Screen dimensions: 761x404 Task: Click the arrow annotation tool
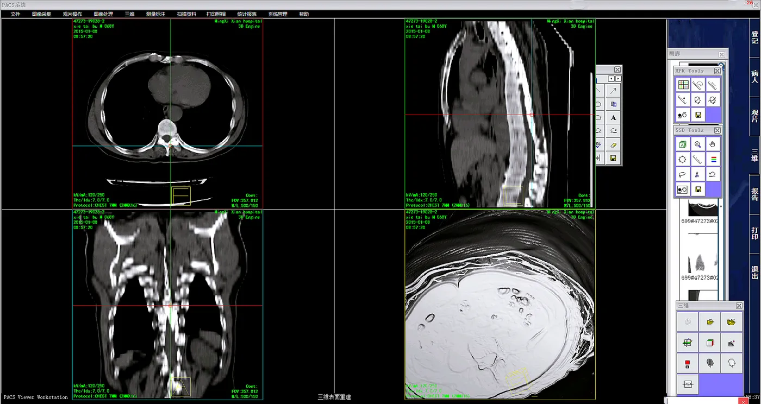[x=613, y=91]
